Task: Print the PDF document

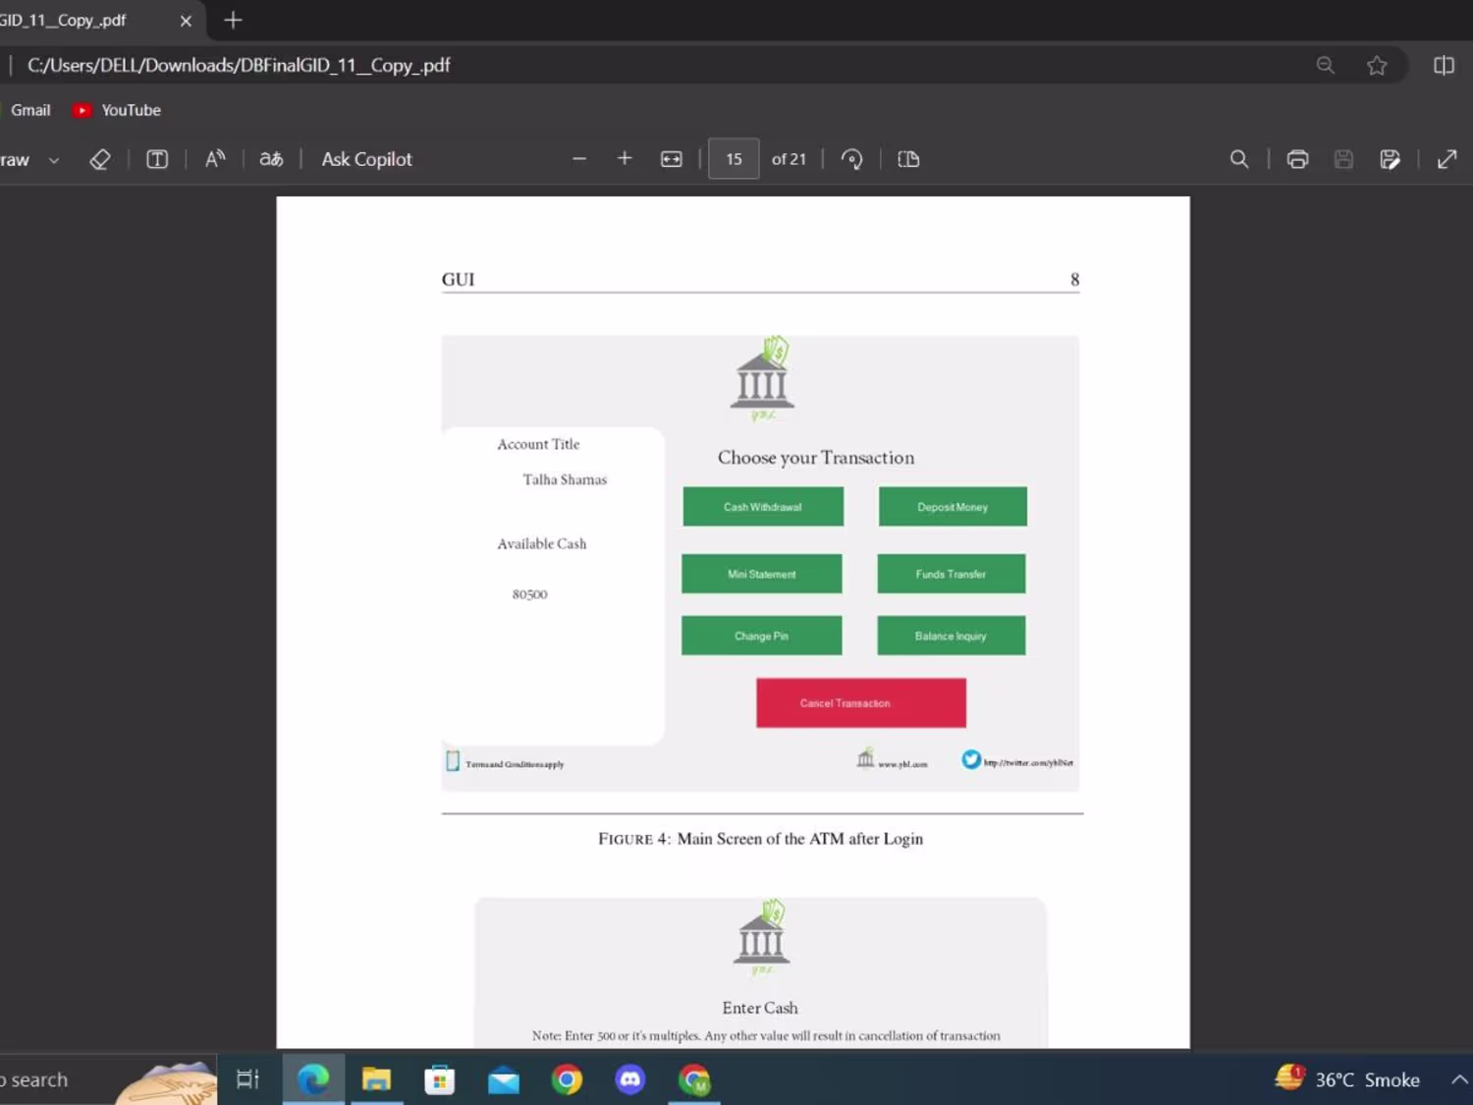Action: (1297, 159)
